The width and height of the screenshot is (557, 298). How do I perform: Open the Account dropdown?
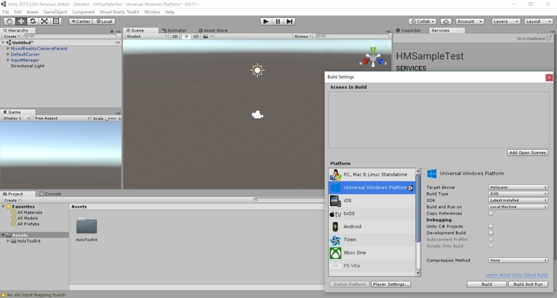469,21
